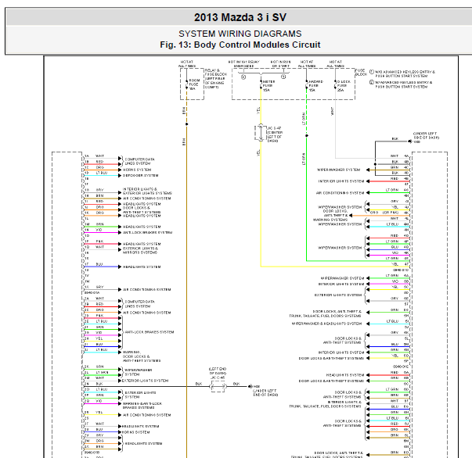472x458 pixels.
Task: Click 'WIPER/WASHER SYSTEM' at pins 2K/2L
Action: [x=139, y=372]
